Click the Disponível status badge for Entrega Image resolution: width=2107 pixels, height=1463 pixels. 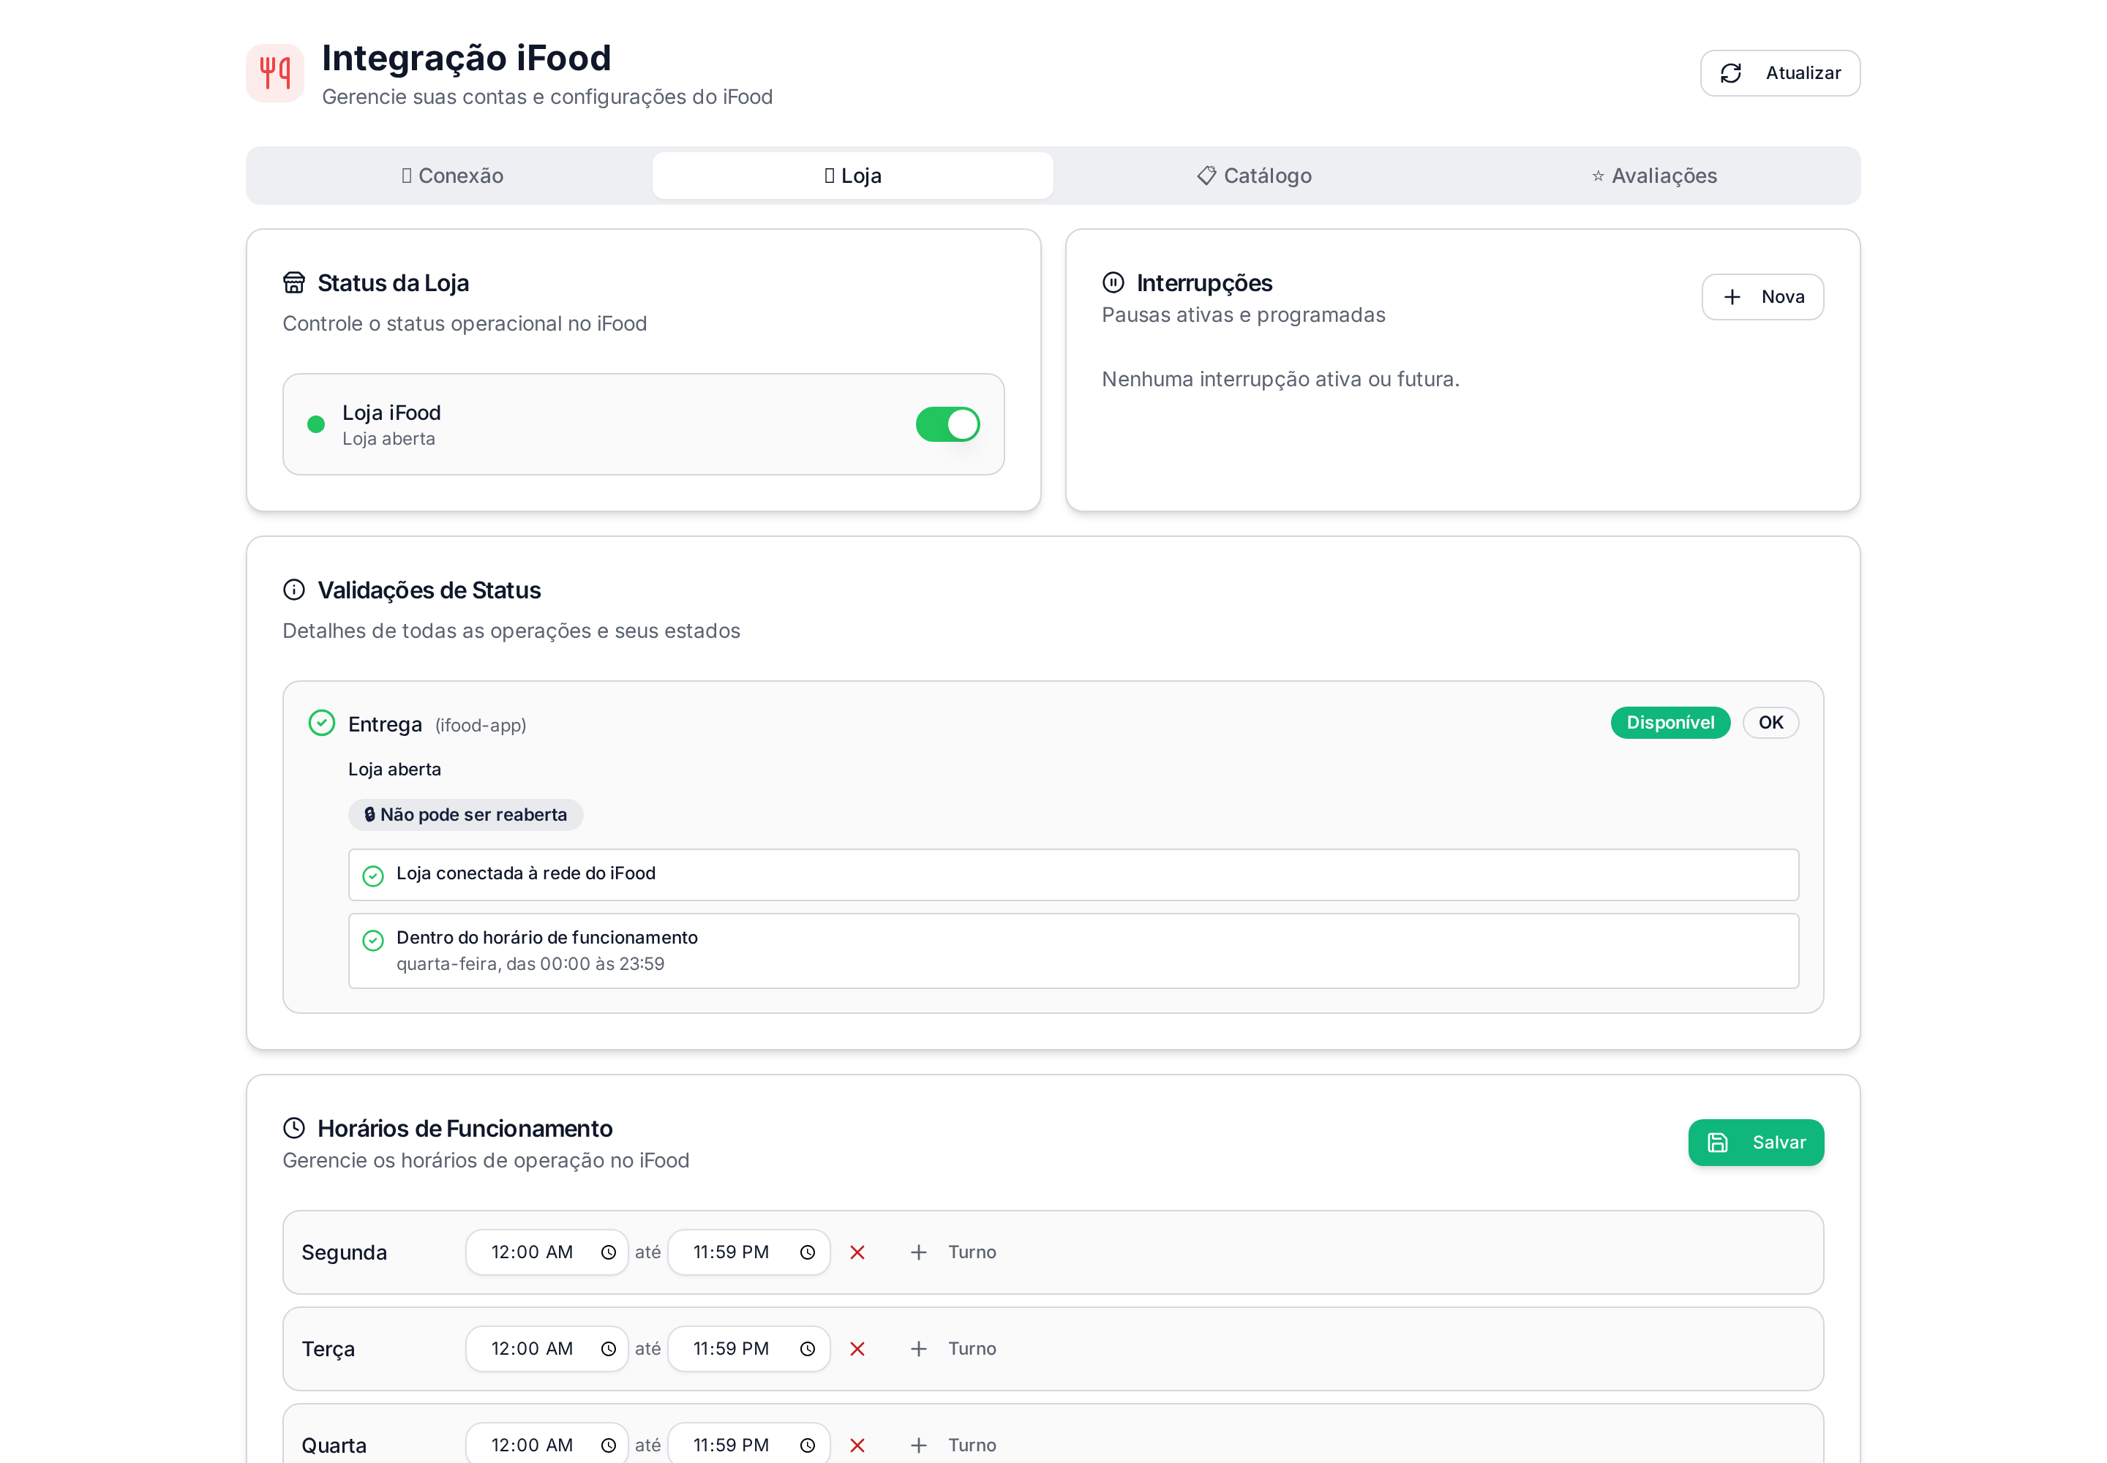[1670, 722]
